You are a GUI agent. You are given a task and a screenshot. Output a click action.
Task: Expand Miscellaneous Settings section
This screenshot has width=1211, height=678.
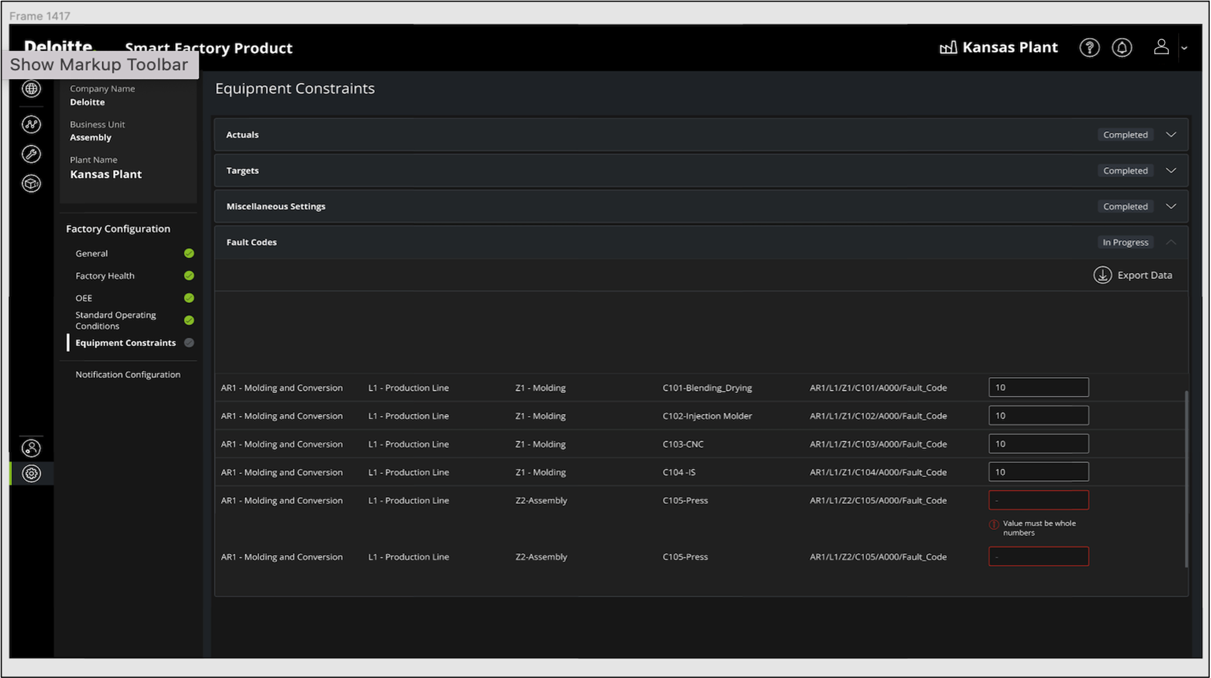click(1171, 206)
